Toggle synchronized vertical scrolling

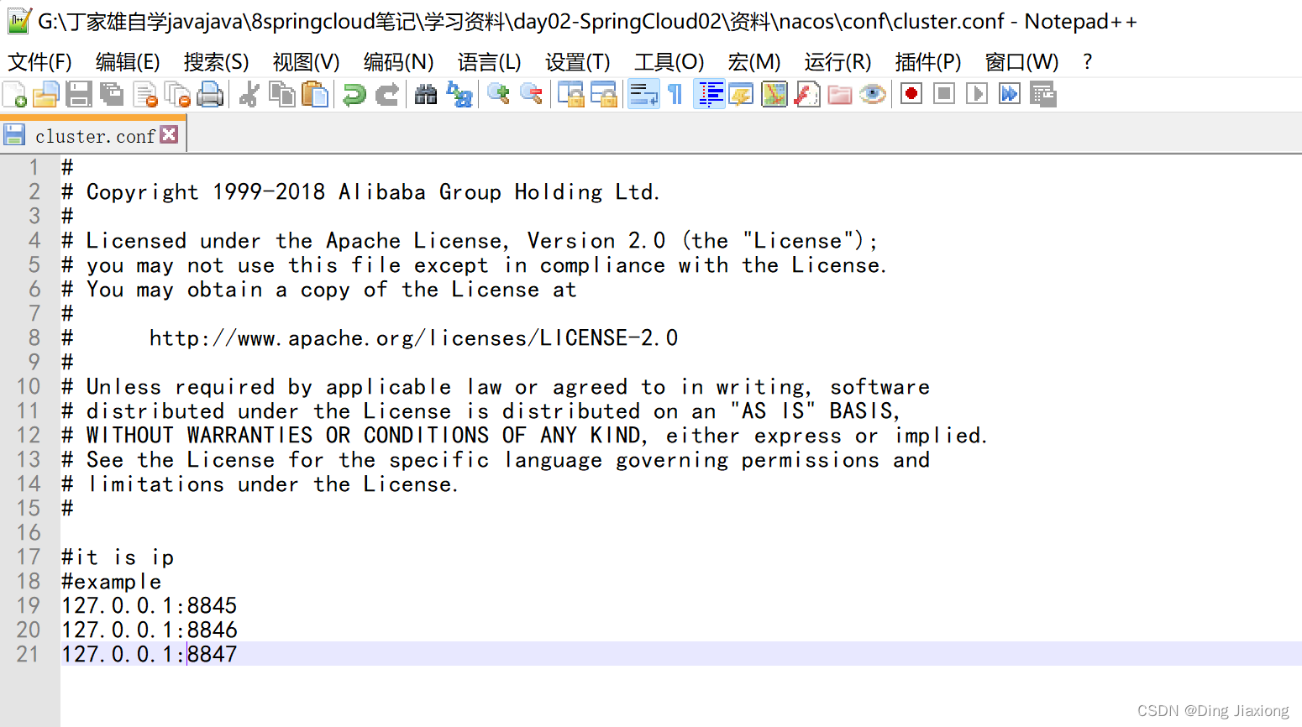[x=570, y=94]
